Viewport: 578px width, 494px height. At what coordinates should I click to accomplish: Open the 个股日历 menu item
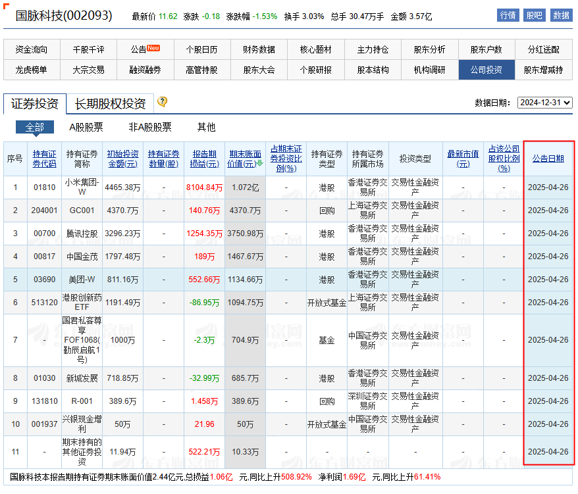202,50
